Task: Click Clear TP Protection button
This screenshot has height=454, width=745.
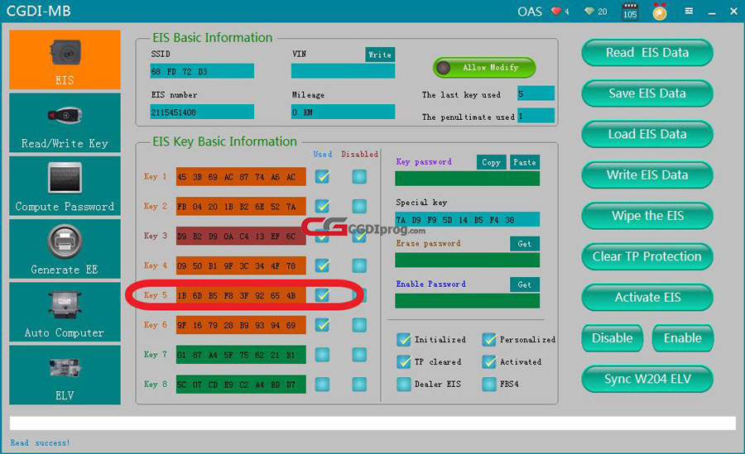Action: pyautogui.click(x=647, y=257)
